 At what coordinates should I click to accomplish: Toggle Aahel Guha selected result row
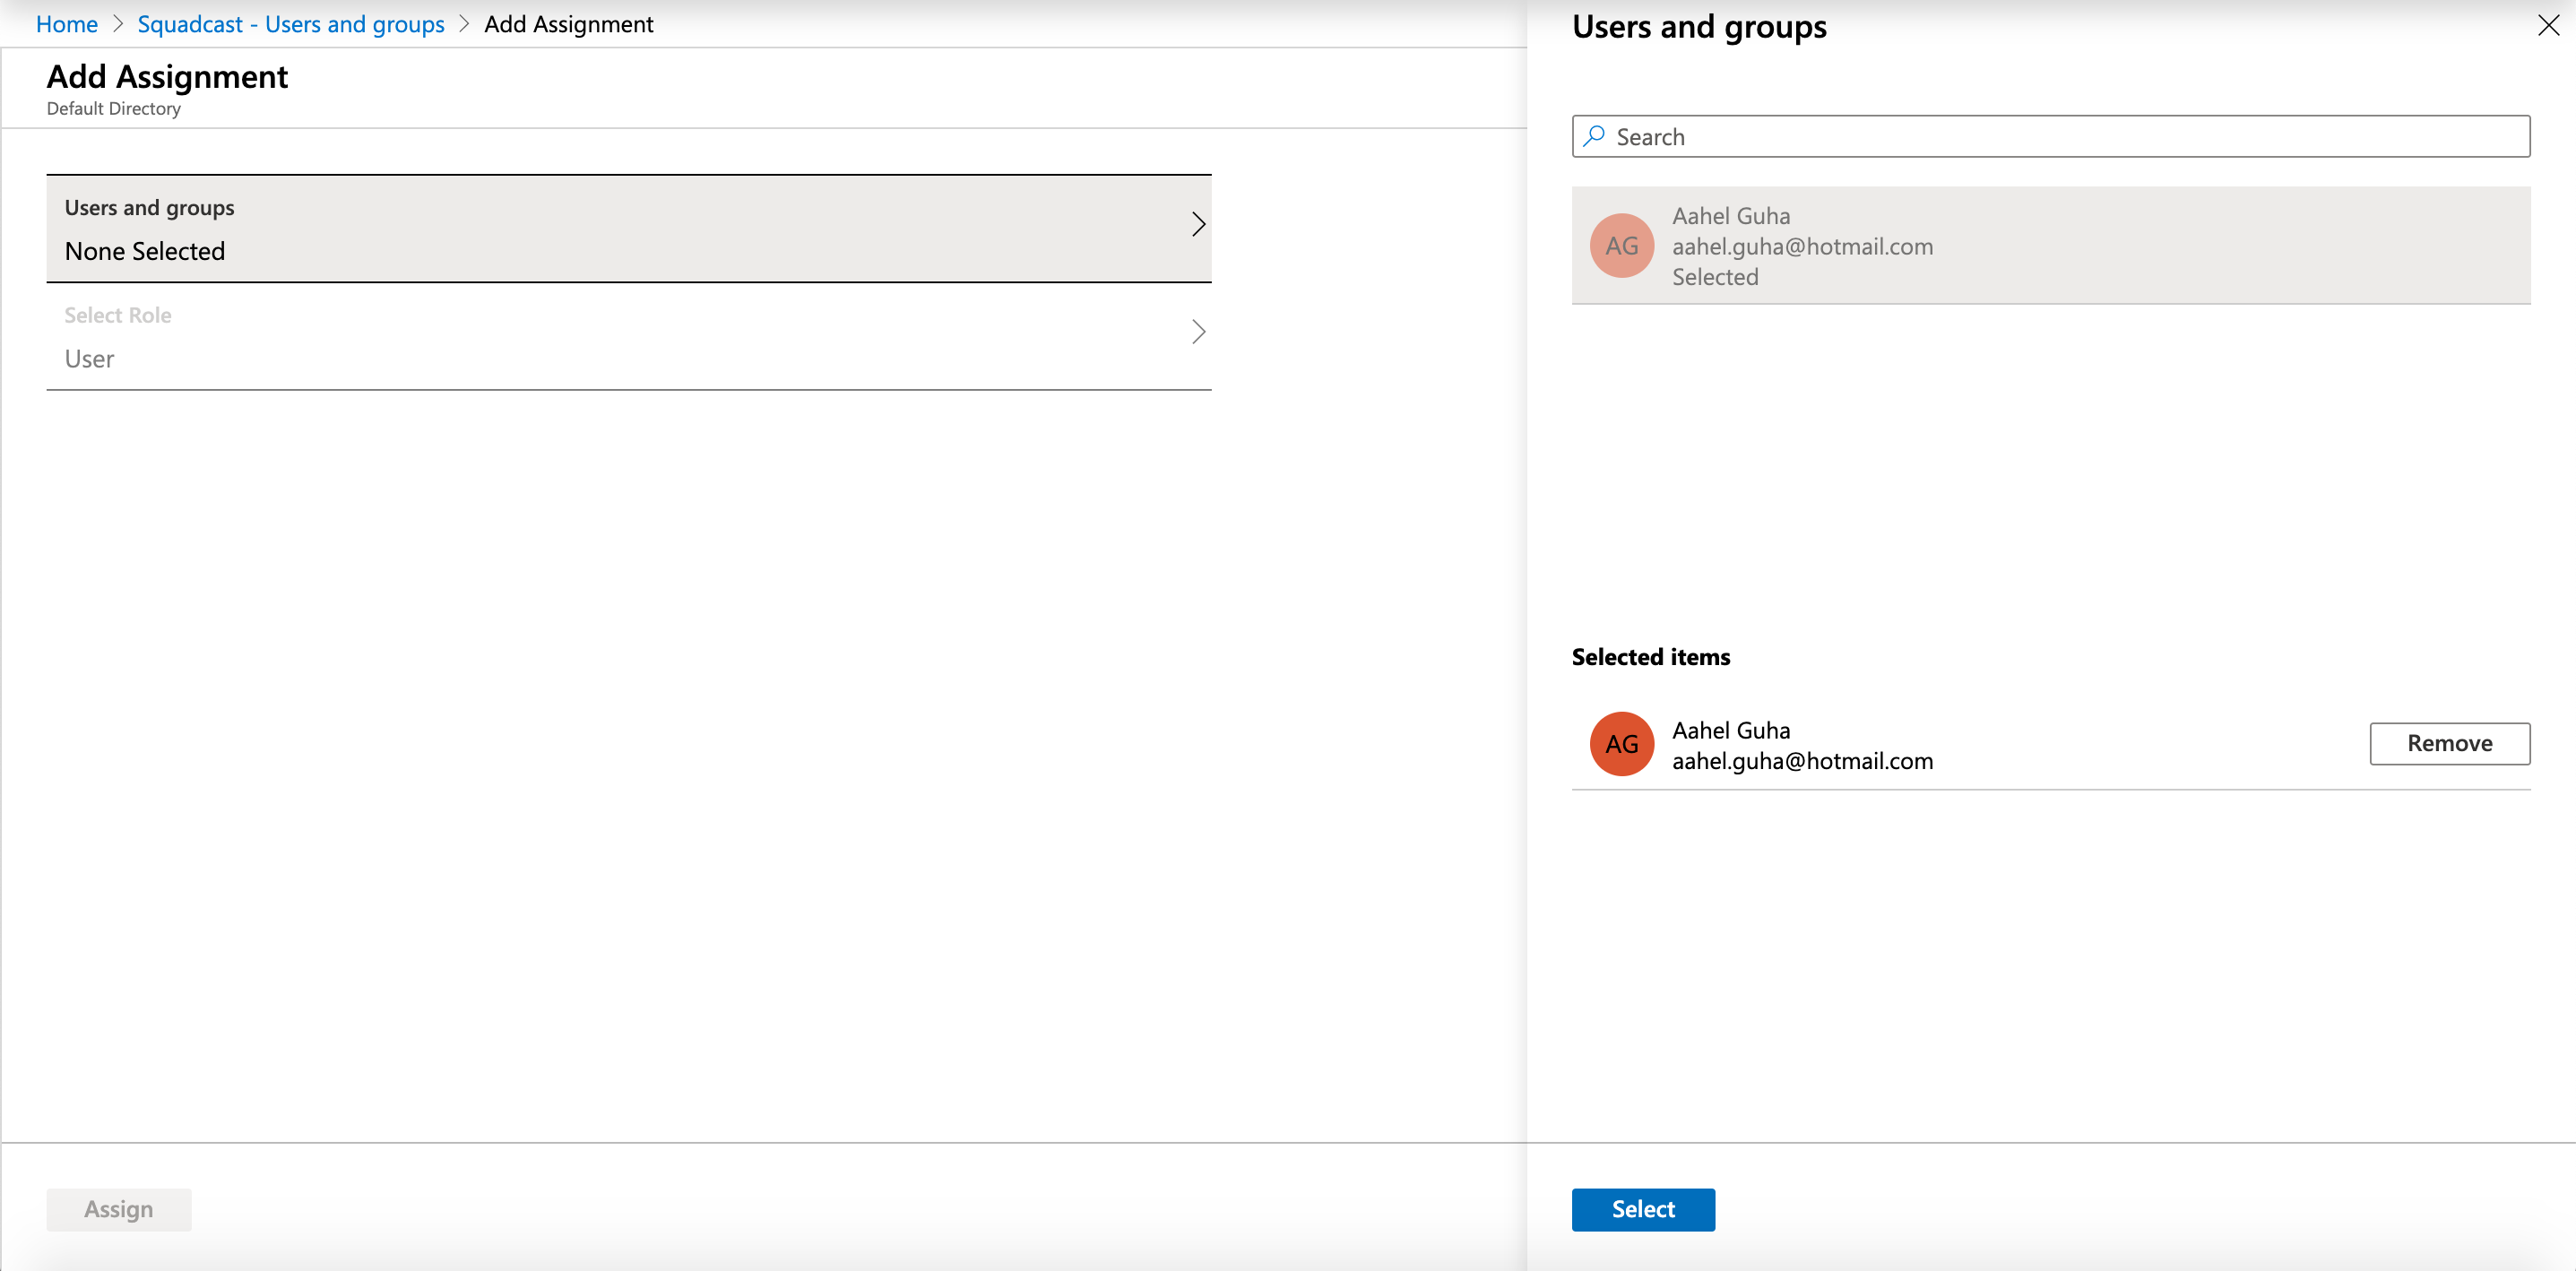(2050, 246)
